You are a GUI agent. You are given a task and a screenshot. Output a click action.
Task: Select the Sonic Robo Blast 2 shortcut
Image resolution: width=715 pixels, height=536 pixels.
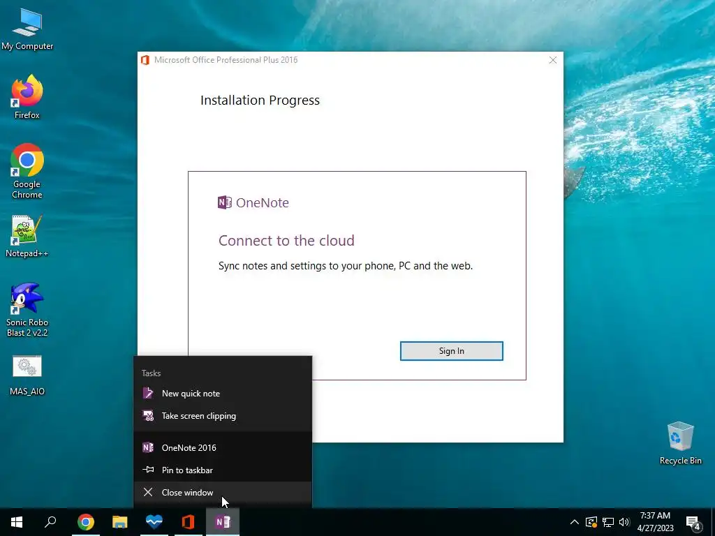point(27,310)
